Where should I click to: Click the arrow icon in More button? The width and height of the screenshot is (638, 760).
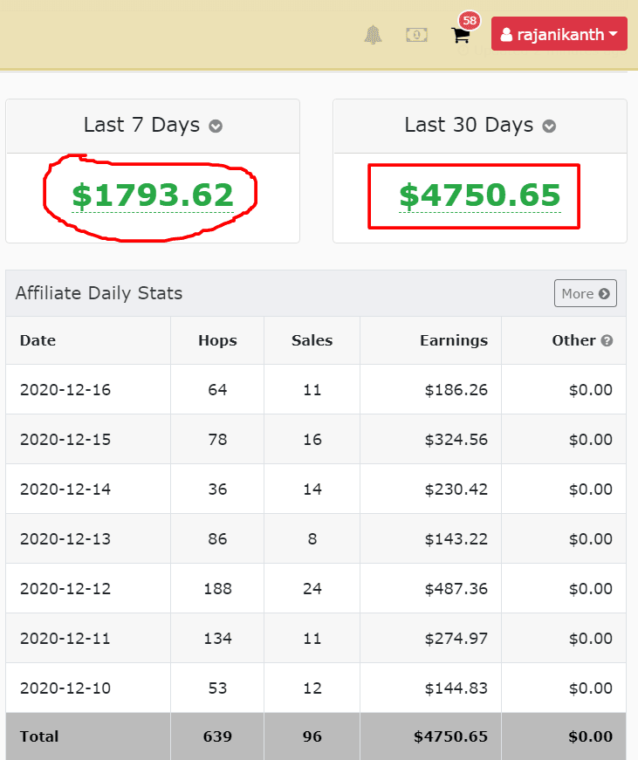pos(603,294)
